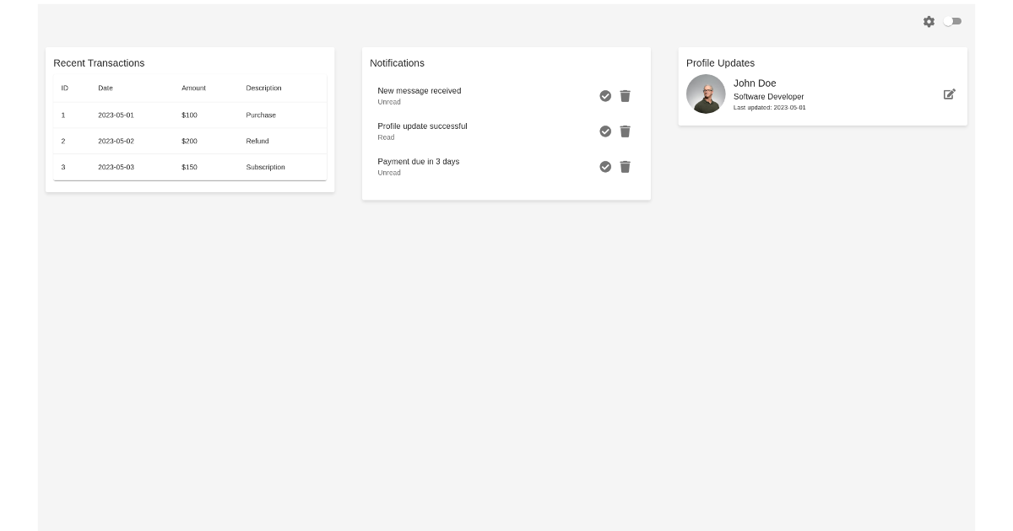Viewport: 1013px width, 531px height.
Task: Mark "Payment due in 3 days" as read
Action: 605,167
